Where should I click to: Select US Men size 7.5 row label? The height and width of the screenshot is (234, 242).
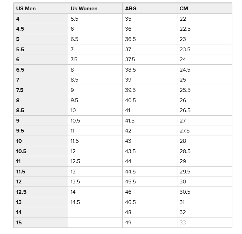(x=41, y=90)
